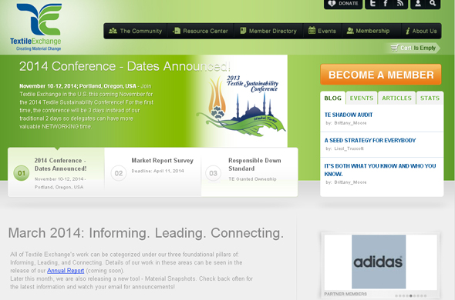Open the Member Directory menu
Viewport: 455px width, 300px height.
tap(268, 31)
